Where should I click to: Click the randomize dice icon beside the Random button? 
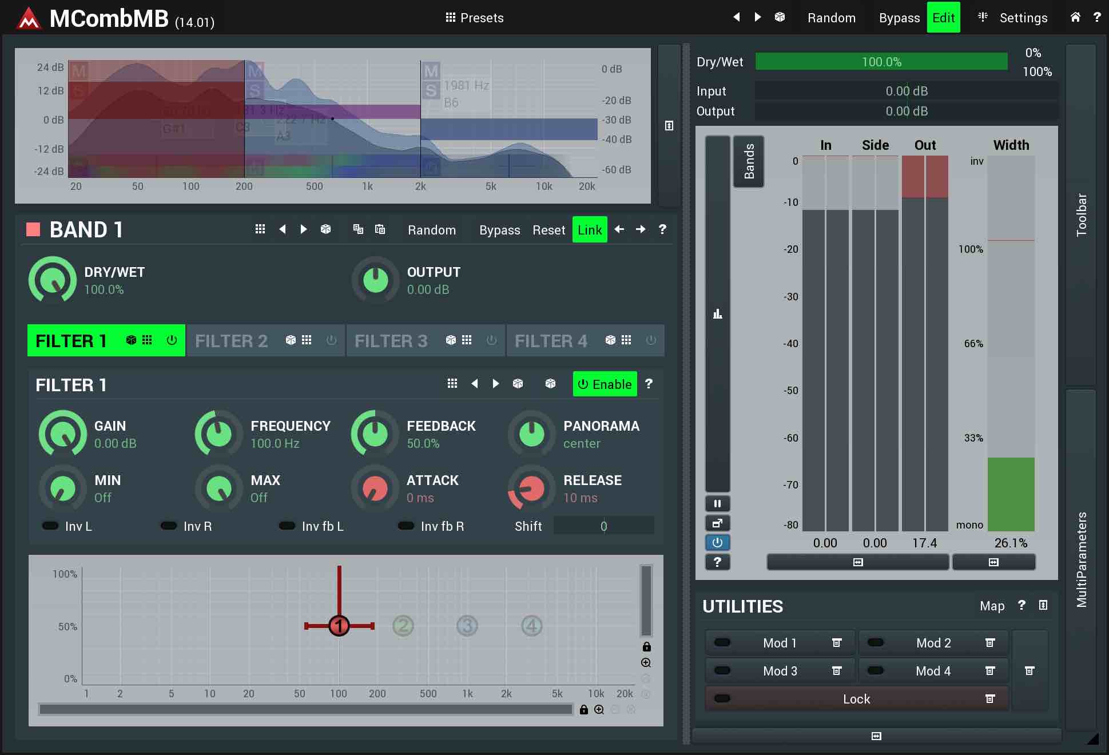click(780, 17)
